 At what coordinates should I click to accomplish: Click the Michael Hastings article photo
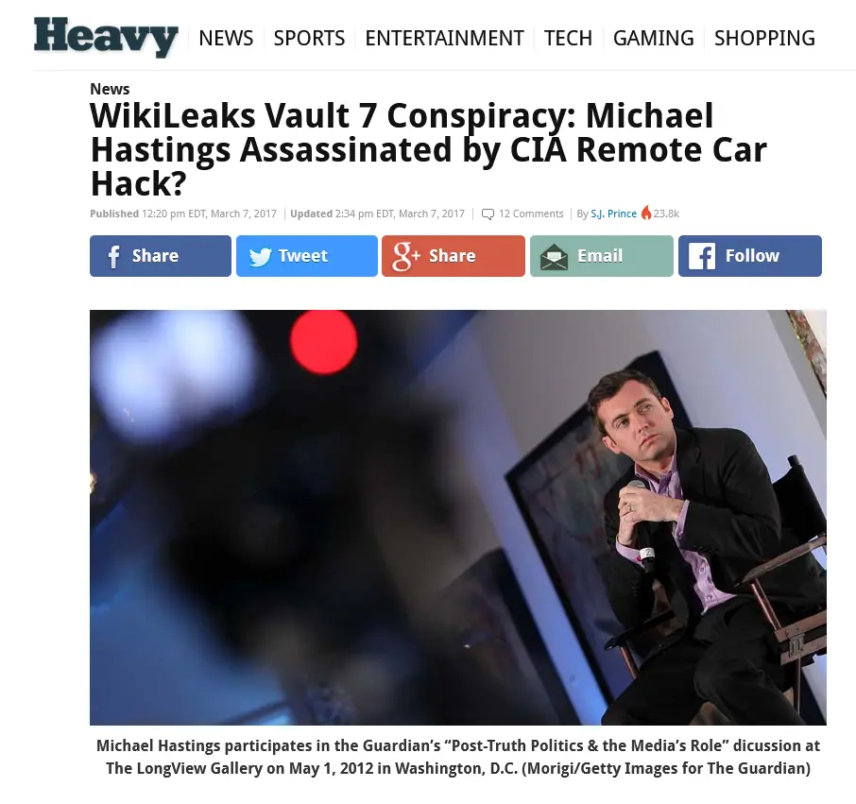pos(458,518)
